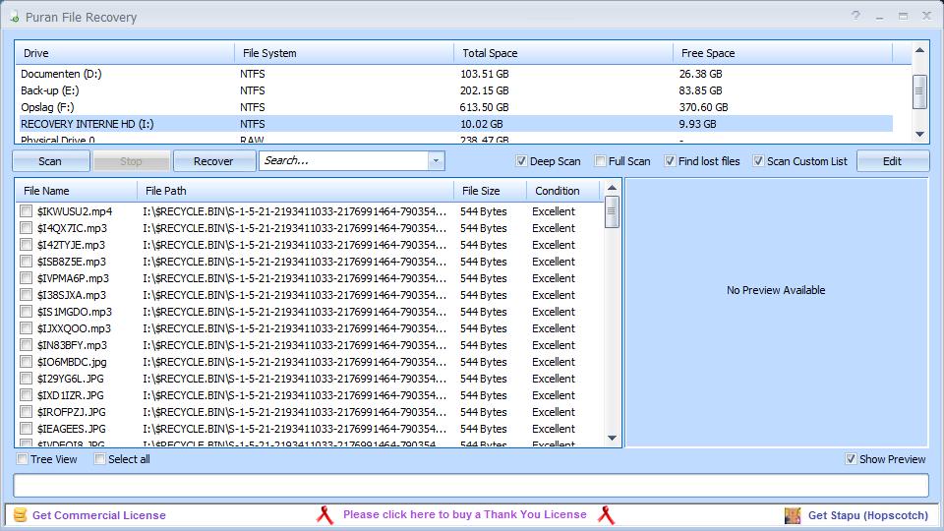Click the file list scroll-down arrow
Screen dimensions: 944x531
[x=612, y=438]
